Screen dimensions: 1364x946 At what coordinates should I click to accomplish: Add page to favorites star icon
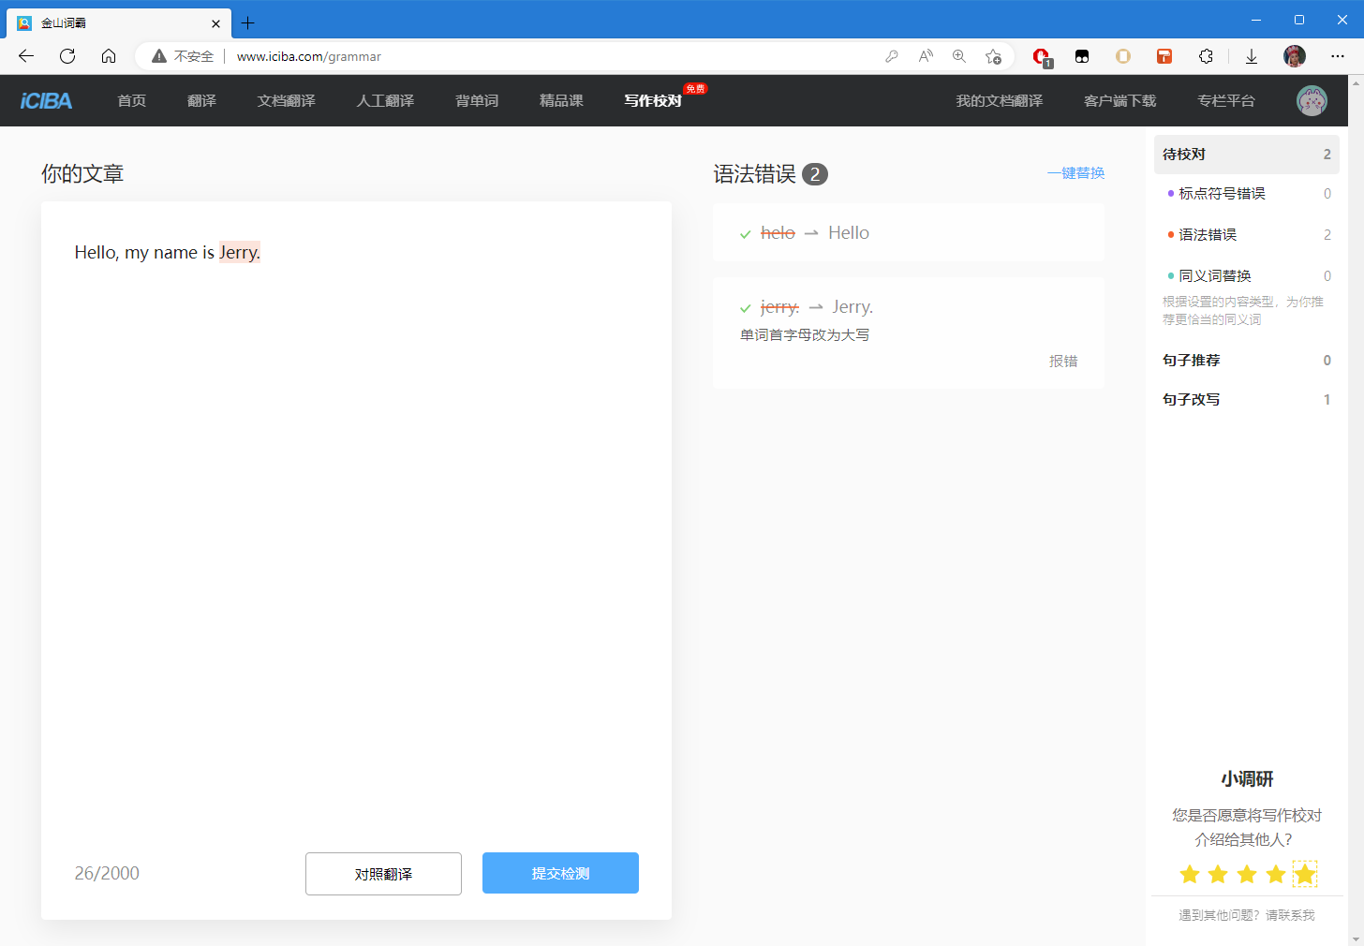[993, 56]
